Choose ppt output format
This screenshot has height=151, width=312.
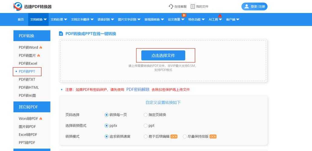146,126
